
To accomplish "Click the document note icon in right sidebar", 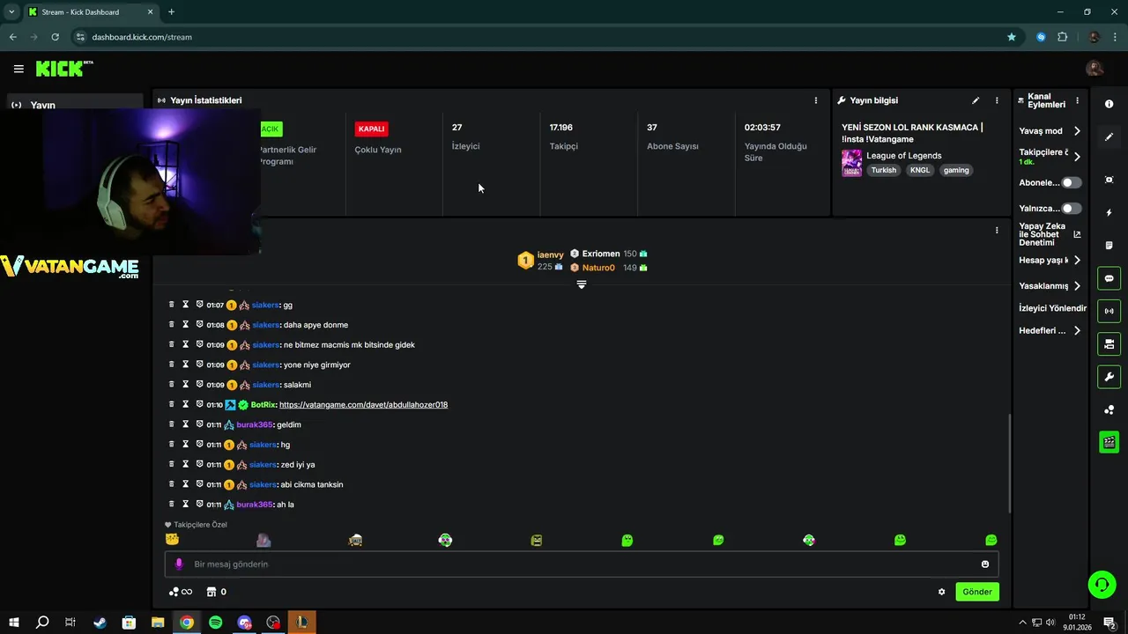I will 1109,246.
